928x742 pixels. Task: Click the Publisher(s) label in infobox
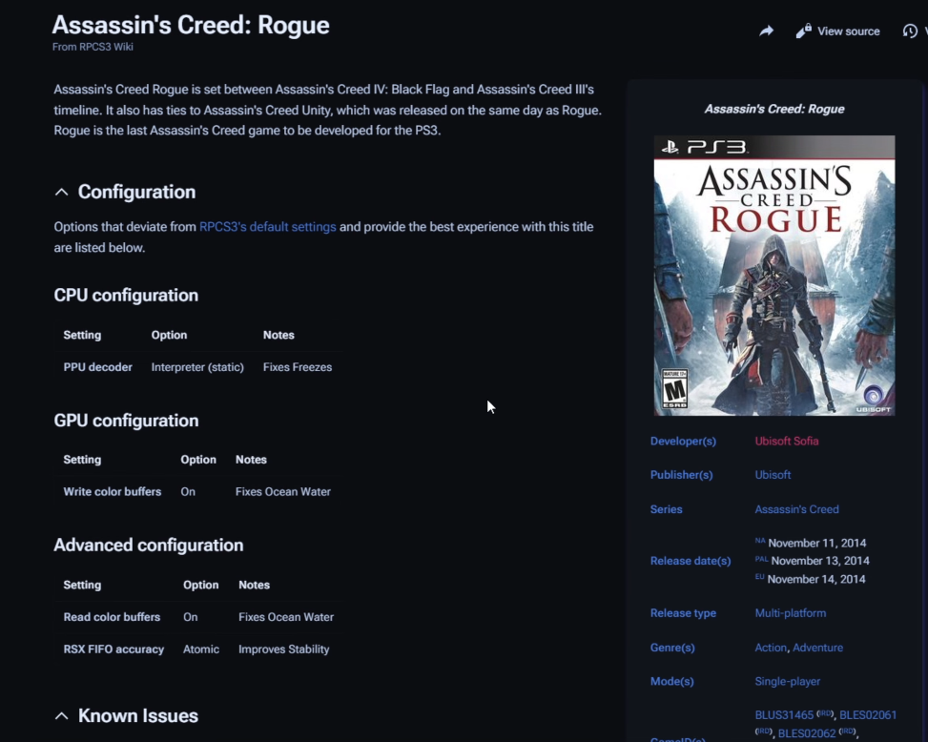click(x=681, y=475)
